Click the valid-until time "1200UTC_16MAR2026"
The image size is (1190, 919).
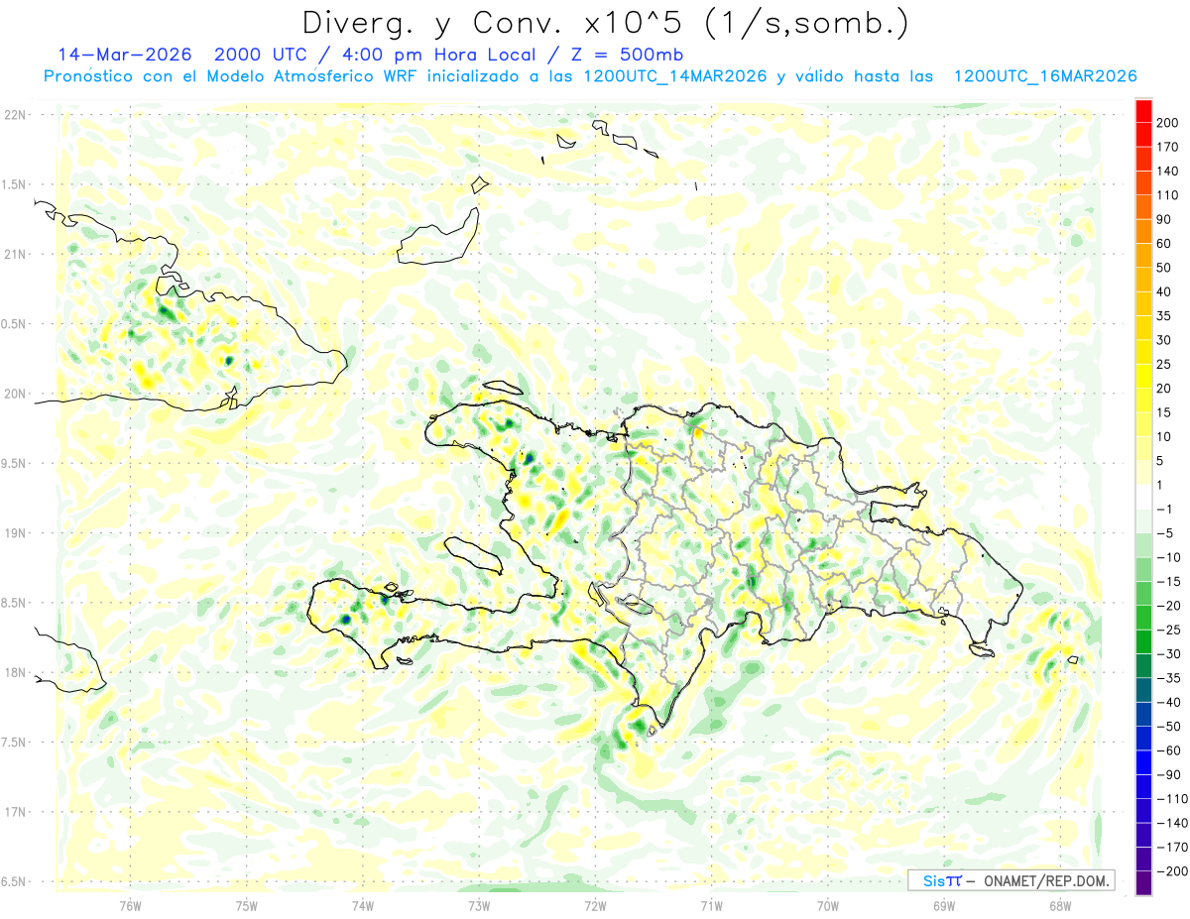(x=1044, y=76)
